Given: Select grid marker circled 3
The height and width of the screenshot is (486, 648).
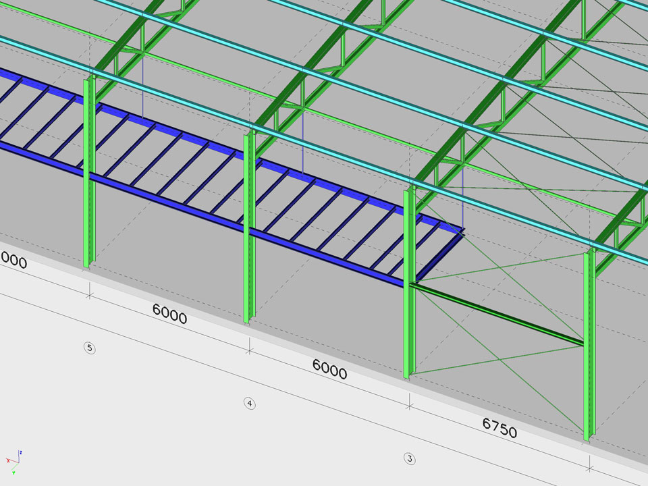Looking at the screenshot, I should pyautogui.click(x=409, y=459).
